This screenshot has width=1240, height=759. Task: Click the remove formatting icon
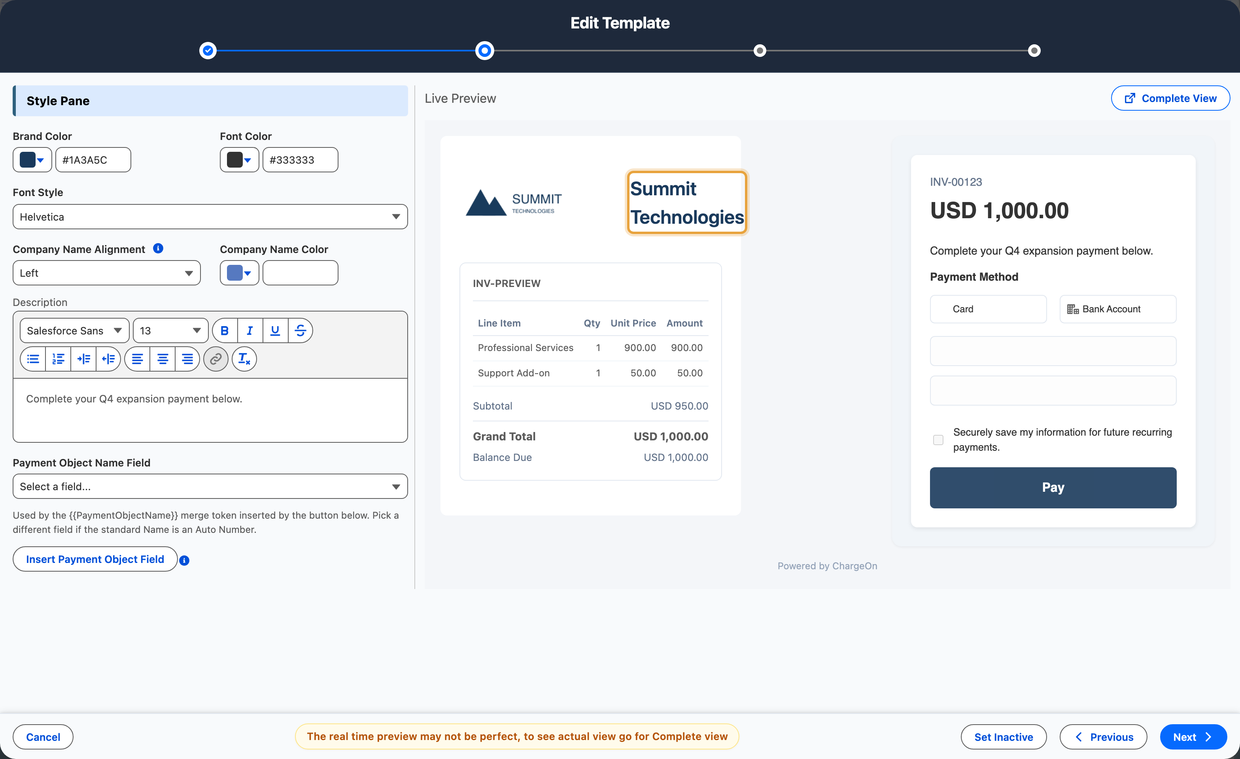(244, 359)
